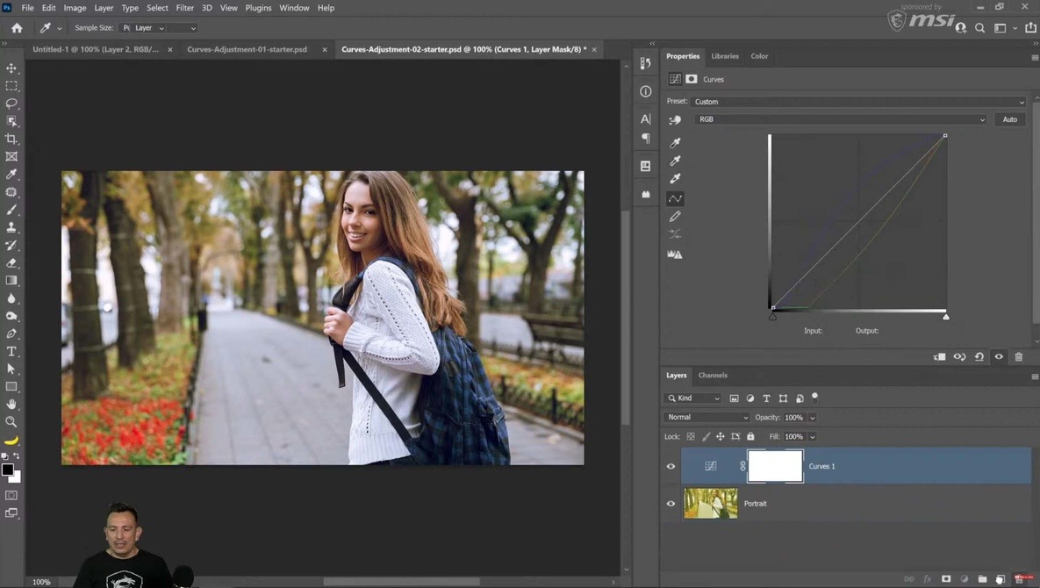The height and width of the screenshot is (588, 1040).
Task: Open the Filter menu
Action: click(184, 8)
